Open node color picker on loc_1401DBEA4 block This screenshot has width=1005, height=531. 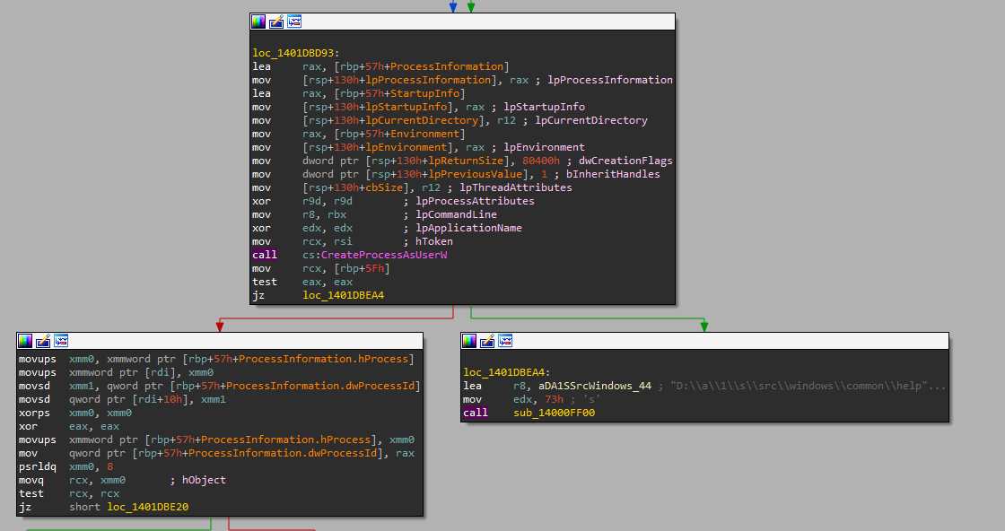click(469, 341)
